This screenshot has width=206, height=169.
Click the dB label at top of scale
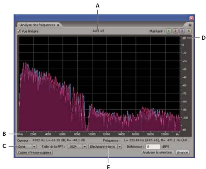pyautogui.click(x=184, y=38)
